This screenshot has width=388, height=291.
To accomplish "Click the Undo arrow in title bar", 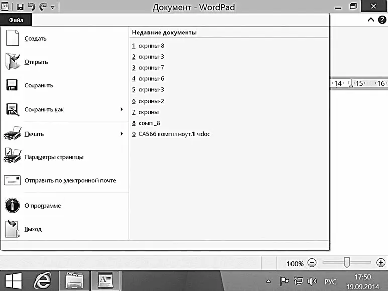I will tap(31, 7).
